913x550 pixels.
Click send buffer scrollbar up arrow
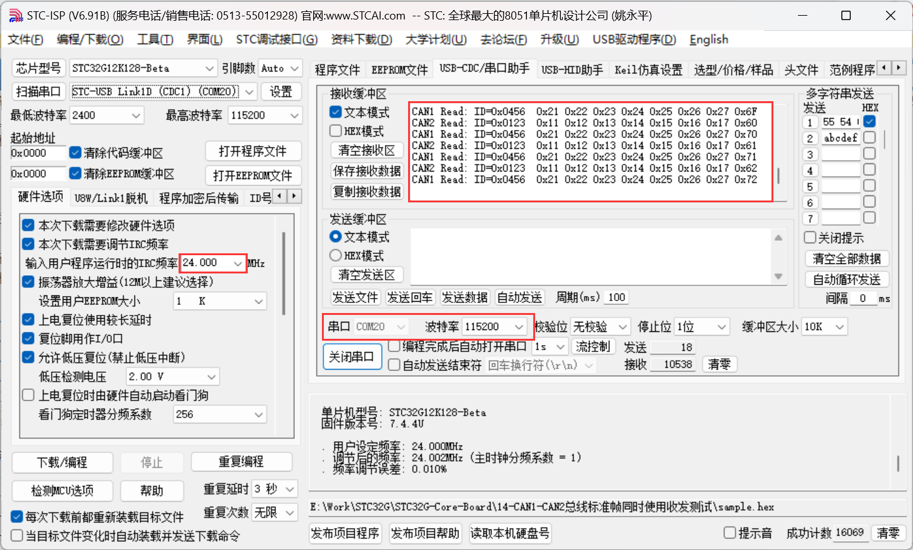pos(778,238)
